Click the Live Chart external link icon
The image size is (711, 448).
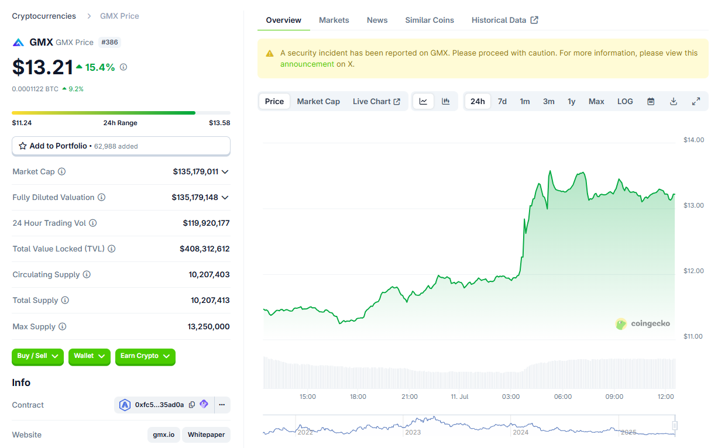click(397, 101)
